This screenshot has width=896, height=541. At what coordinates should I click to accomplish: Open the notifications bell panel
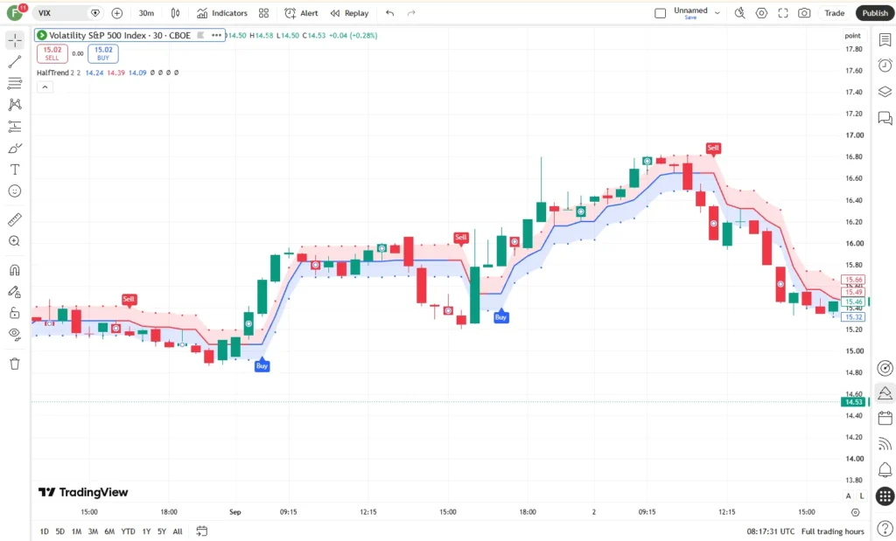coord(885,469)
